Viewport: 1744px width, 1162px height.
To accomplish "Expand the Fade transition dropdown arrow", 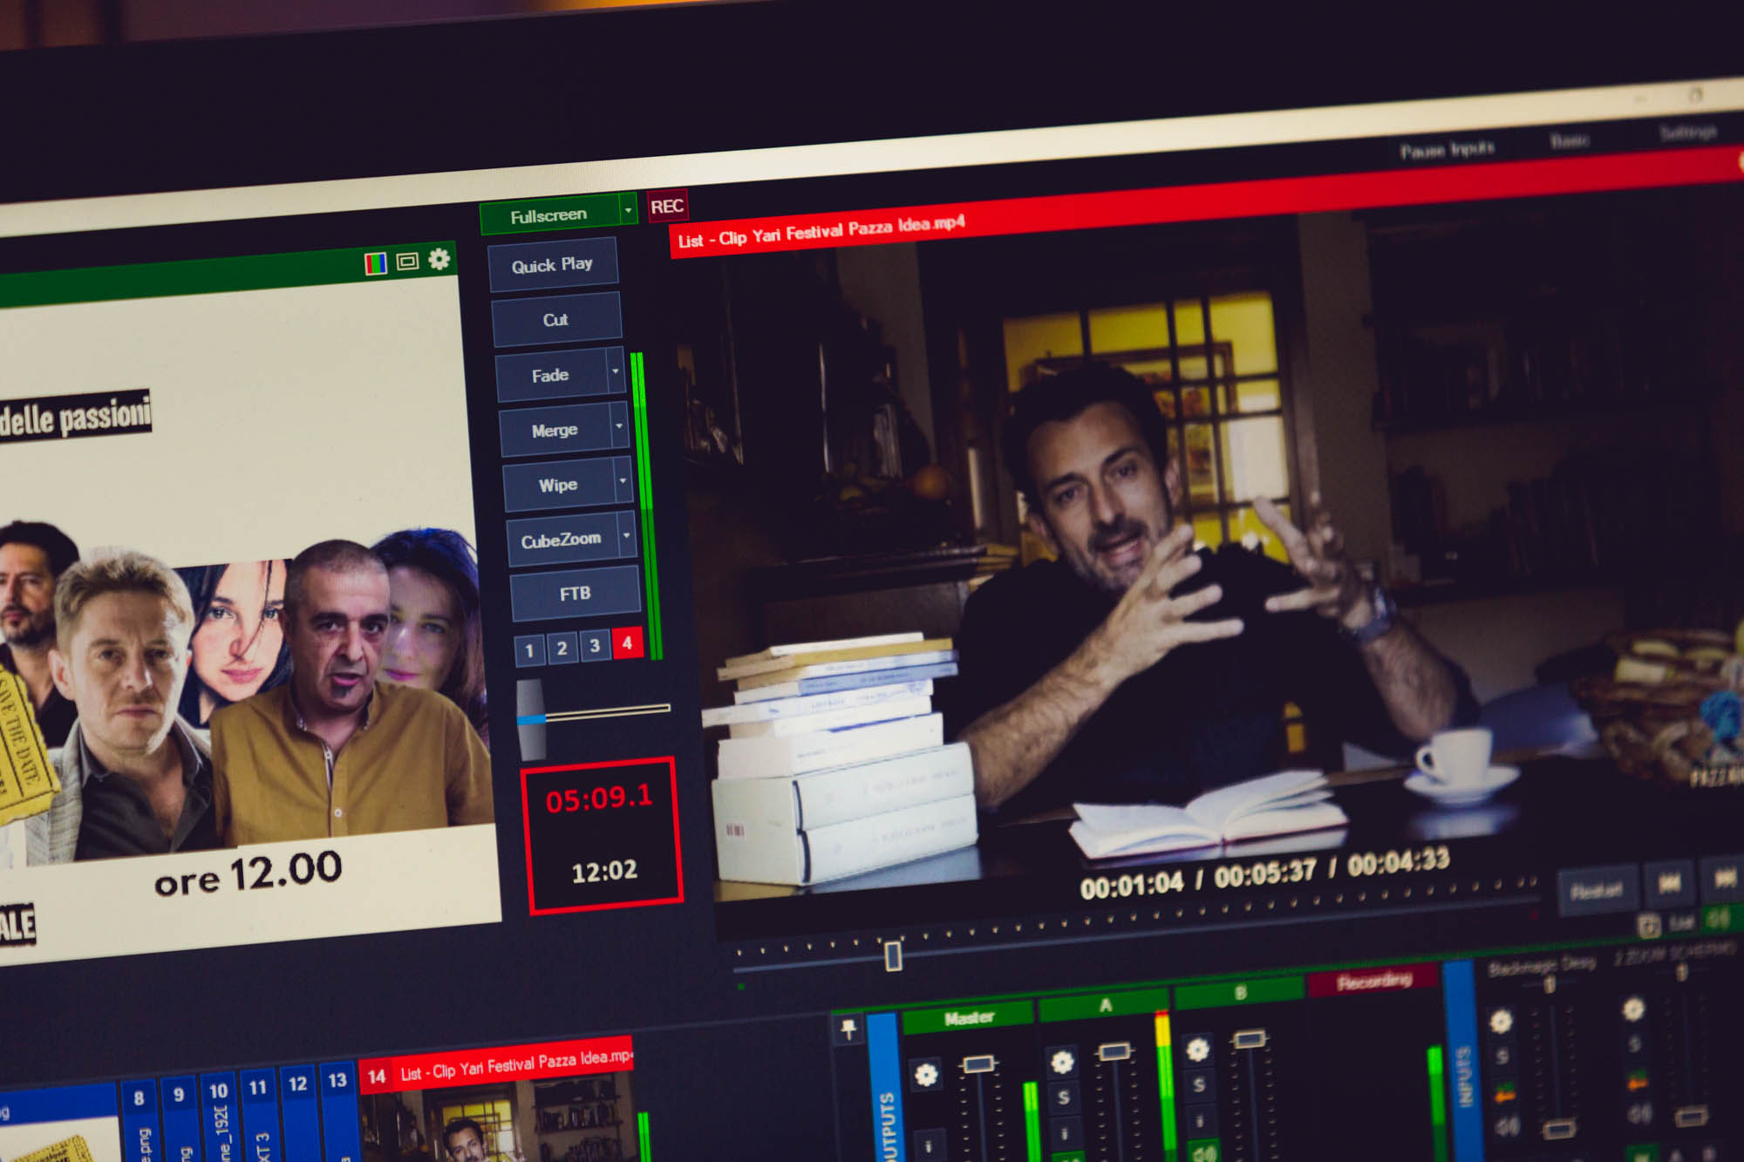I will (x=616, y=371).
